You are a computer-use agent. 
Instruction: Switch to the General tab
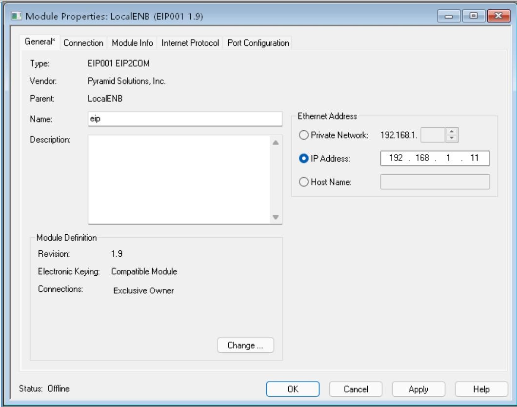coord(40,42)
